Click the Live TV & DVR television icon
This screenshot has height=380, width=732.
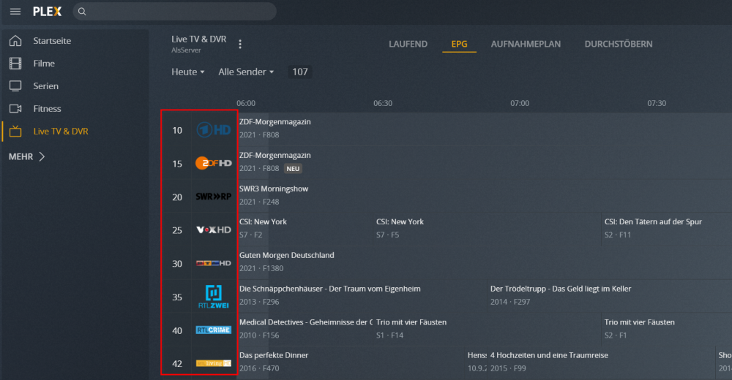click(x=15, y=131)
